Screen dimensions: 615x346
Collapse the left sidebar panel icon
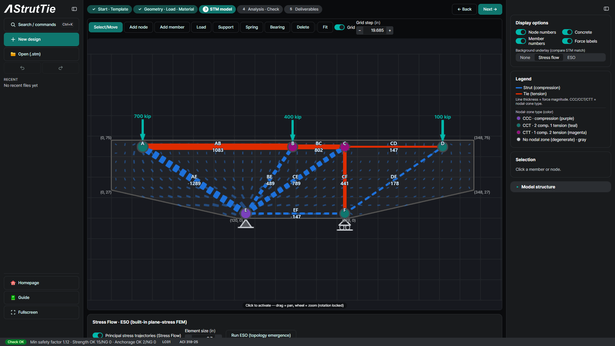click(74, 9)
